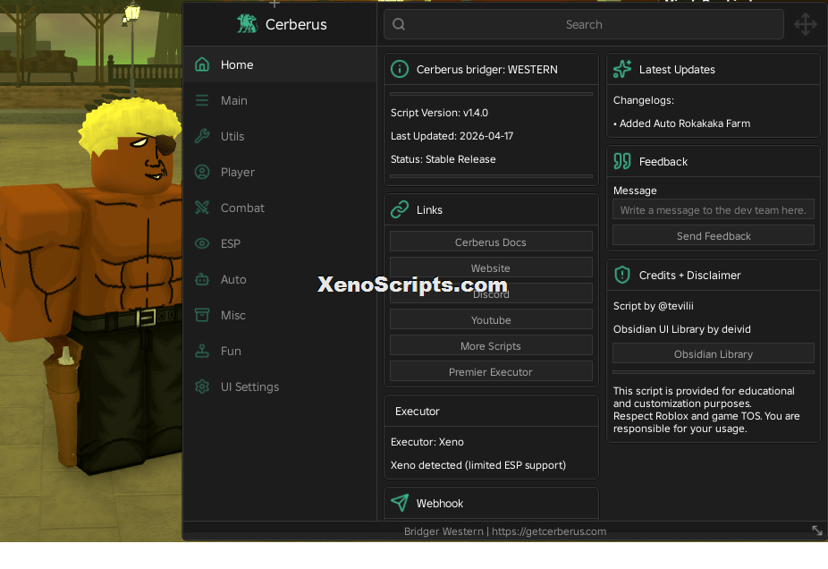The width and height of the screenshot is (828, 569).
Task: Click the resize arrow icon at window corner
Action: [x=817, y=531]
